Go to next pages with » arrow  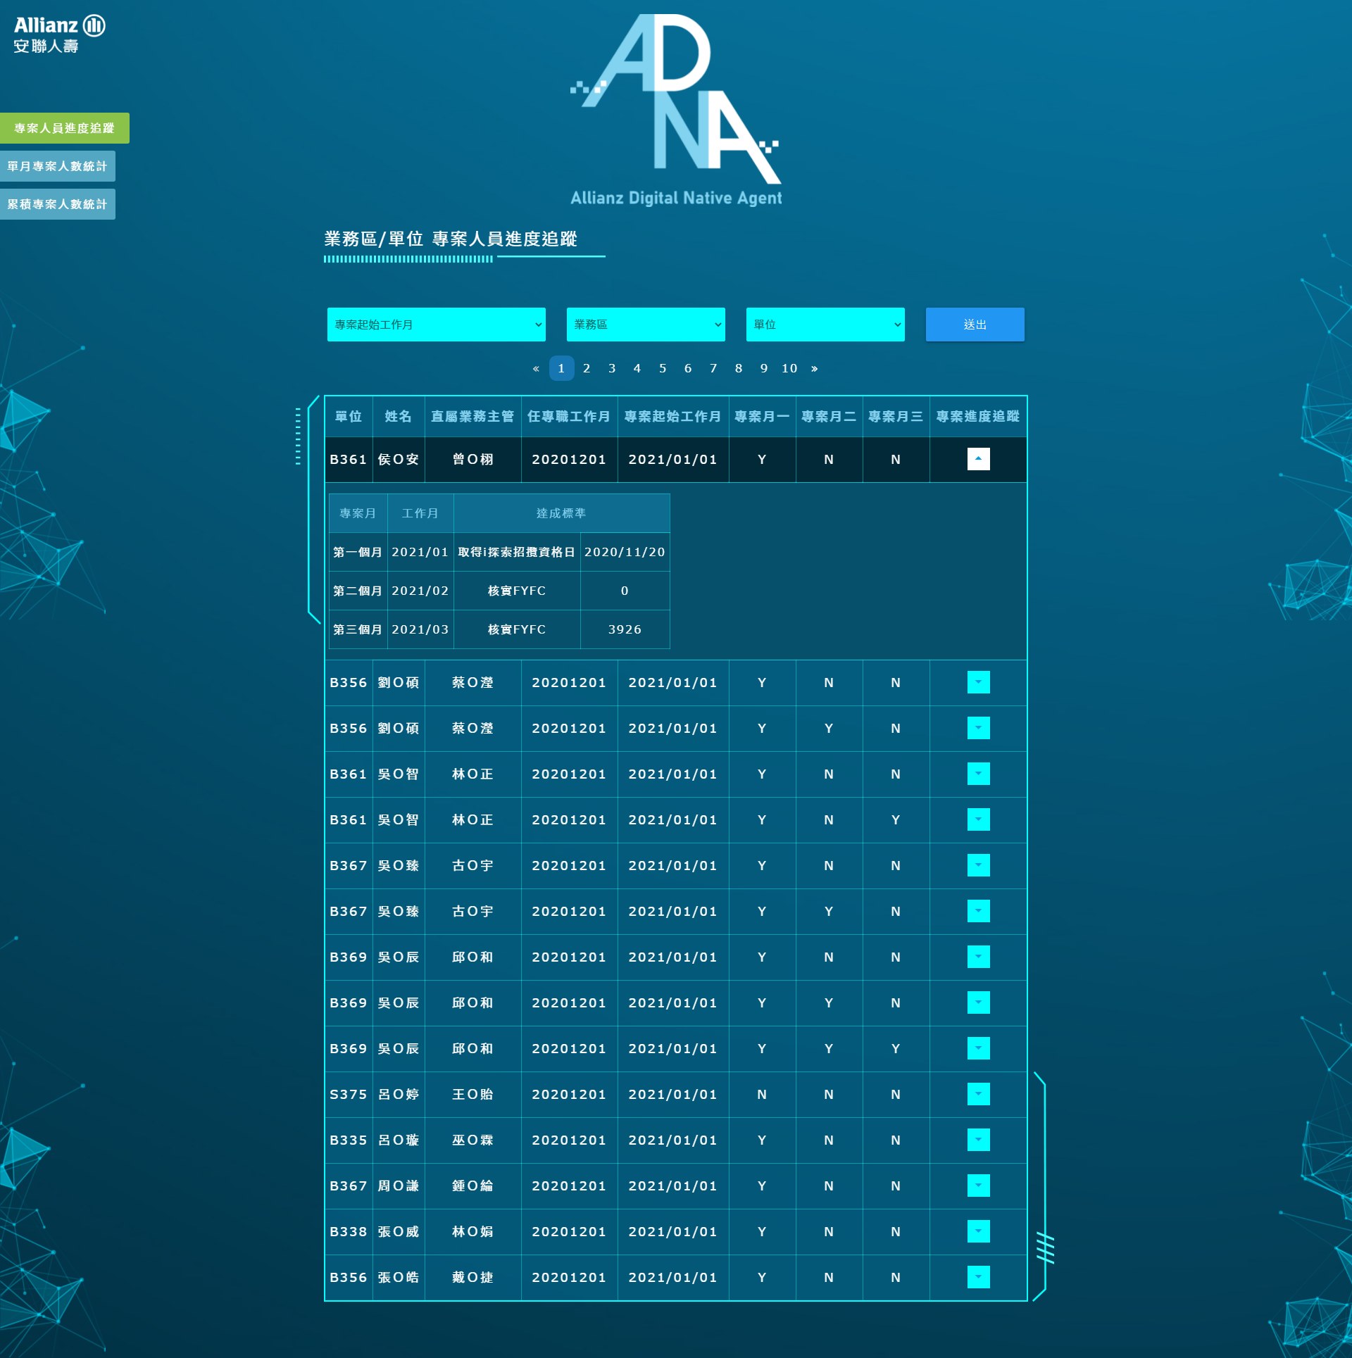coord(815,368)
